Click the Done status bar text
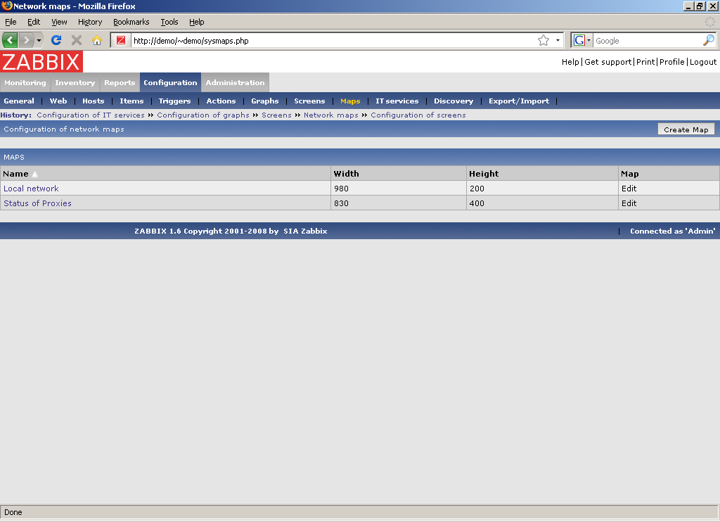This screenshot has height=522, width=720. pos(13,512)
